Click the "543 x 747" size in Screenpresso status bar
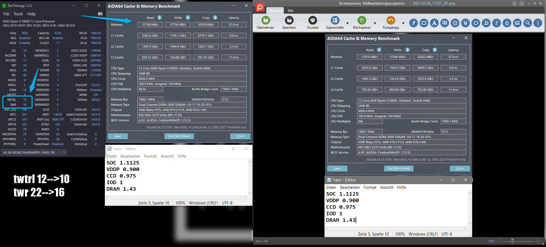Screen dimensions: 546x247 (262, 241)
